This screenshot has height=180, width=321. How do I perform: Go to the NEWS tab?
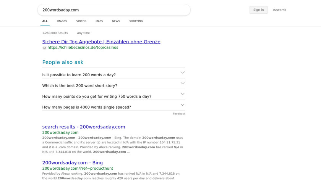pos(116,21)
